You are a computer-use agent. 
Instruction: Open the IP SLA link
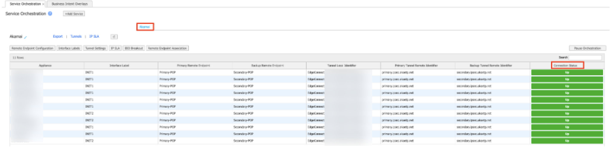coord(94,36)
